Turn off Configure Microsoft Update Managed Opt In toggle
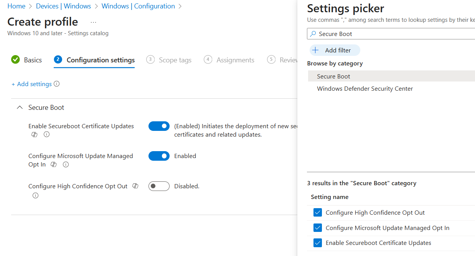475x256 pixels. (x=159, y=156)
